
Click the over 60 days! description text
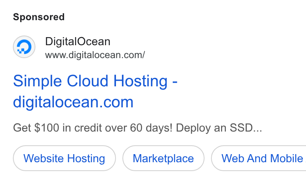coord(139,128)
